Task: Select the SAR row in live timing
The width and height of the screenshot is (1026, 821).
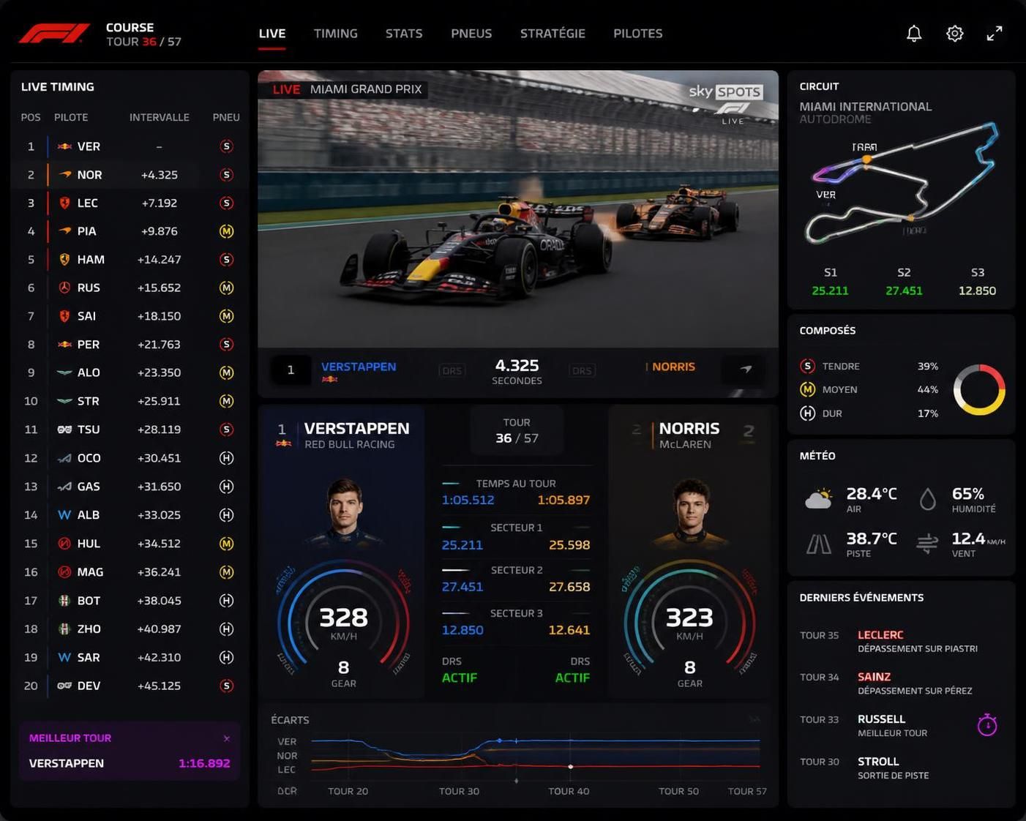Action: coord(130,657)
